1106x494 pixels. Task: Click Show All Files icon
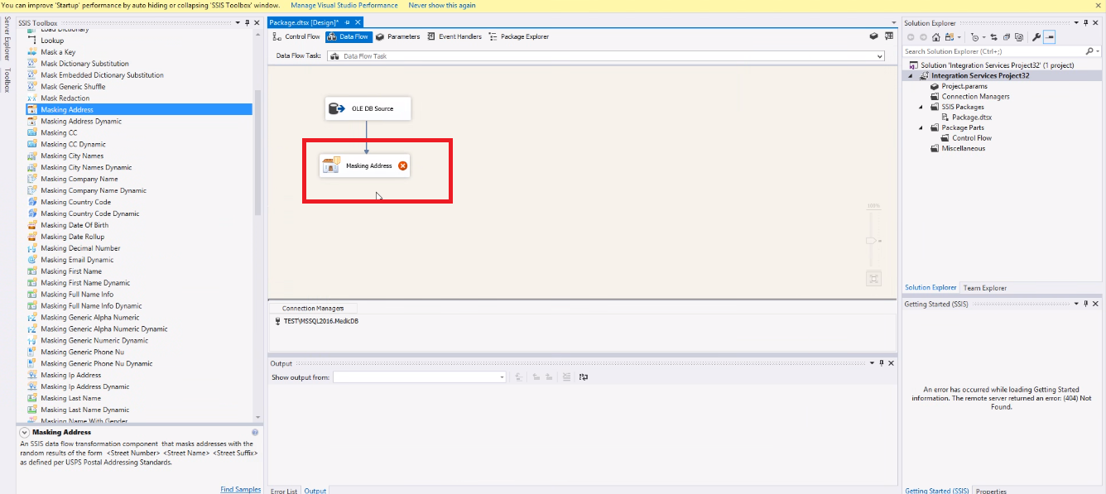(x=1019, y=37)
